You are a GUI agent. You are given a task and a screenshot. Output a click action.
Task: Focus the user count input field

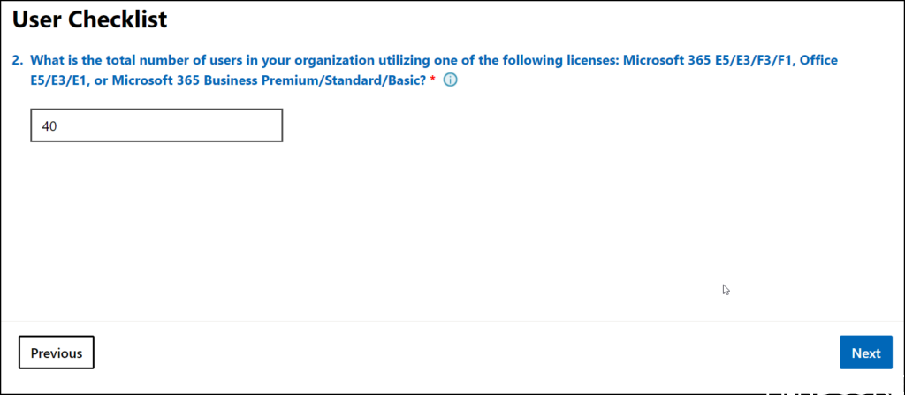(x=156, y=125)
